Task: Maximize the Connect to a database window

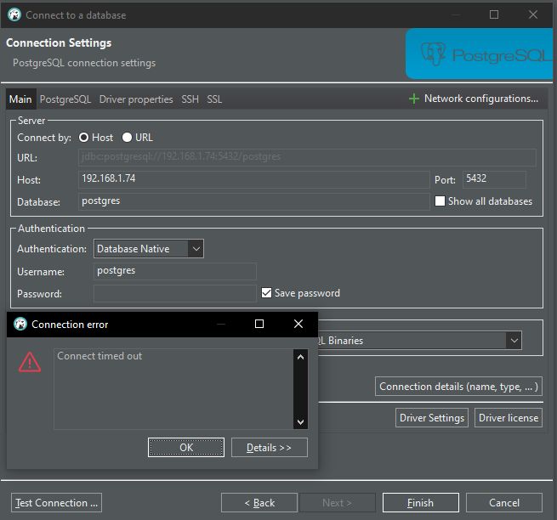Action: coord(494,14)
